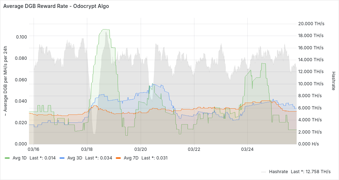Click the 03/20 tick on the time axis
The width and height of the screenshot is (339, 180).
(x=140, y=149)
